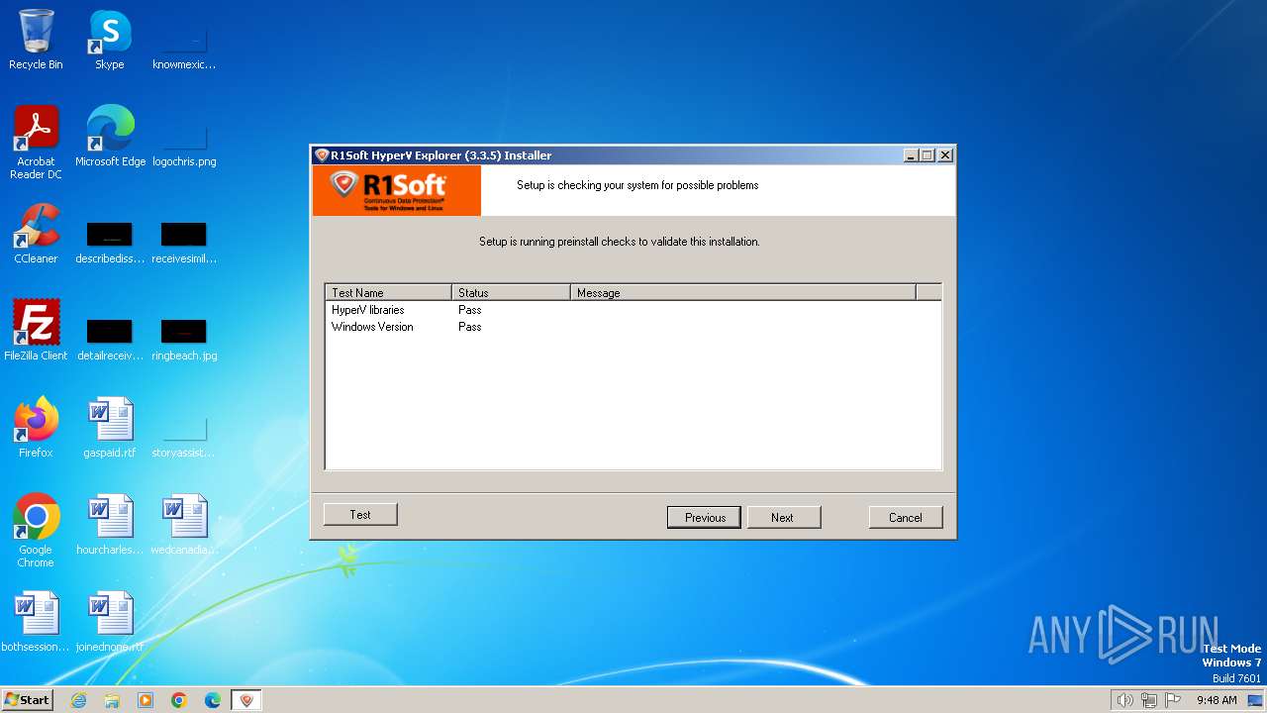Image resolution: width=1267 pixels, height=713 pixels.
Task: Select the HyperV libraries row
Action: pyautogui.click(x=633, y=310)
